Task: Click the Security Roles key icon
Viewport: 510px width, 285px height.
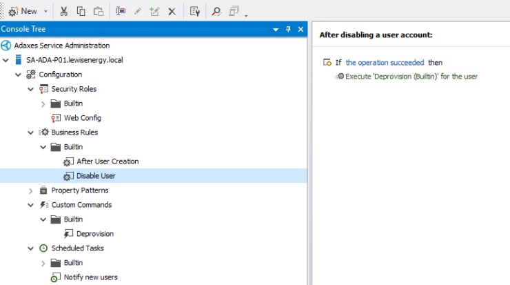Action: tap(43, 89)
